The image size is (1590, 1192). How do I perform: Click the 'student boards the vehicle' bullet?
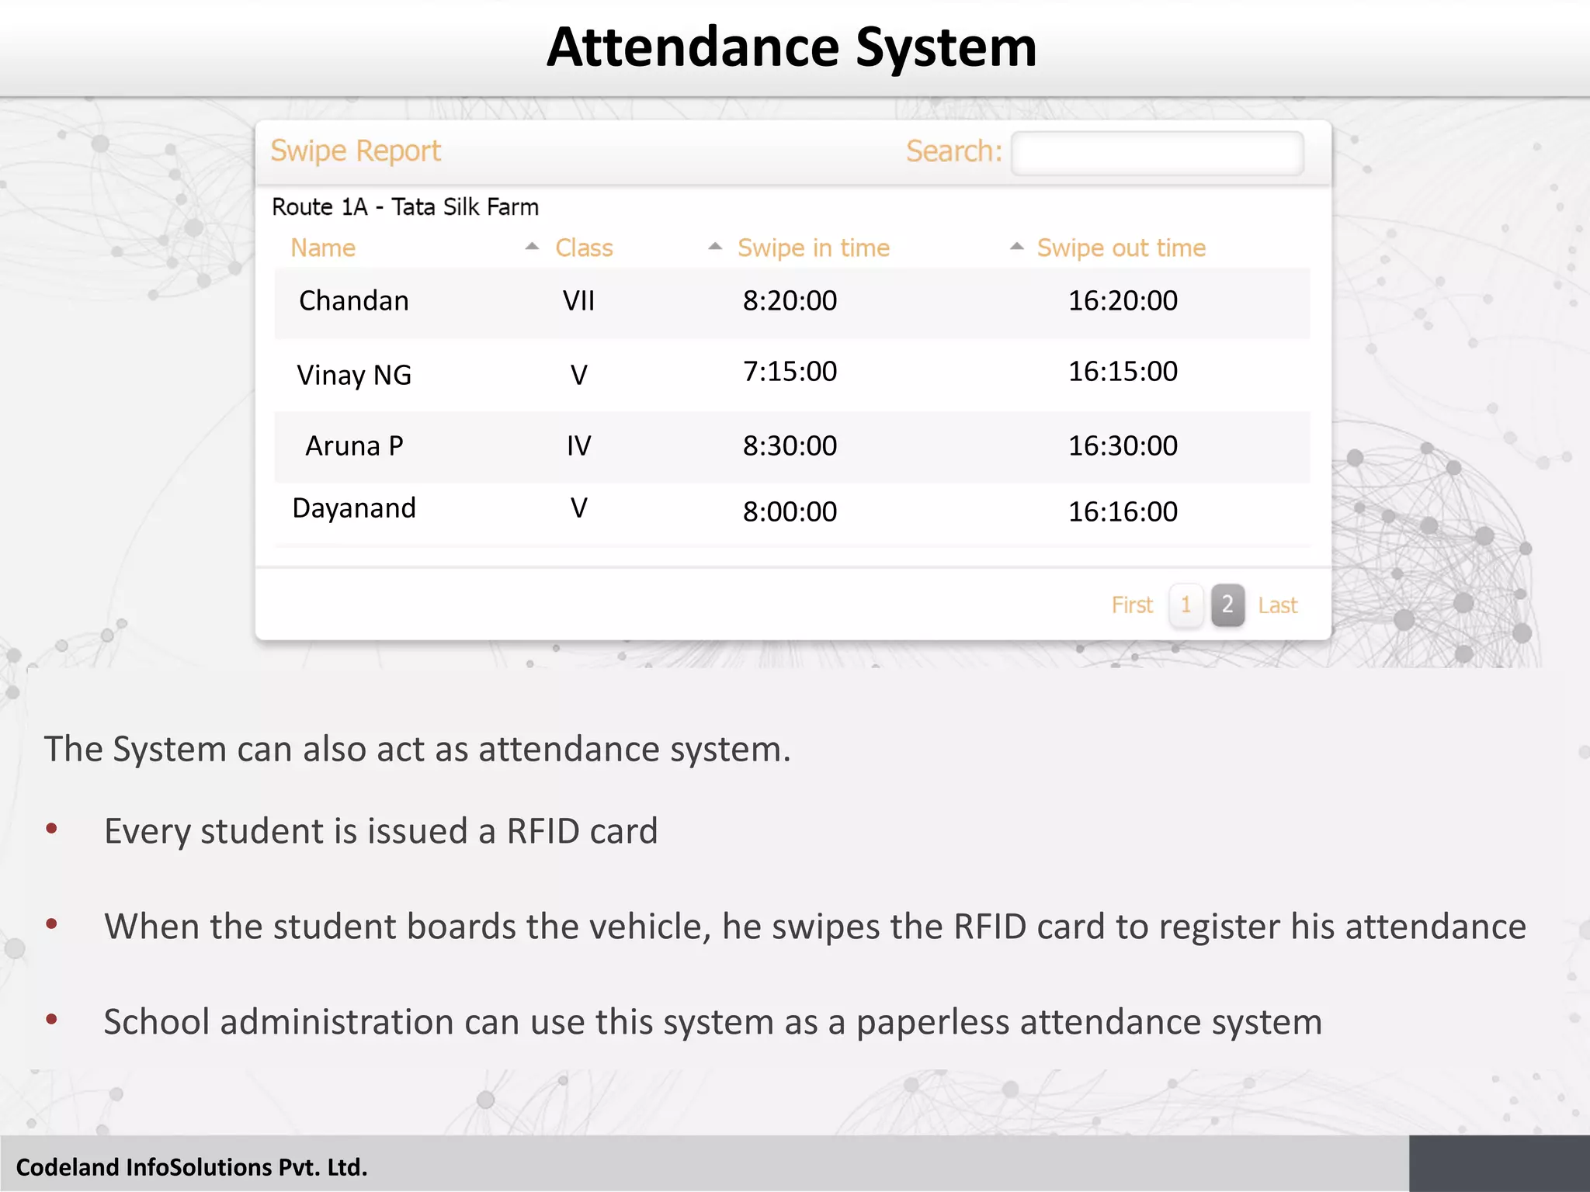815,927
